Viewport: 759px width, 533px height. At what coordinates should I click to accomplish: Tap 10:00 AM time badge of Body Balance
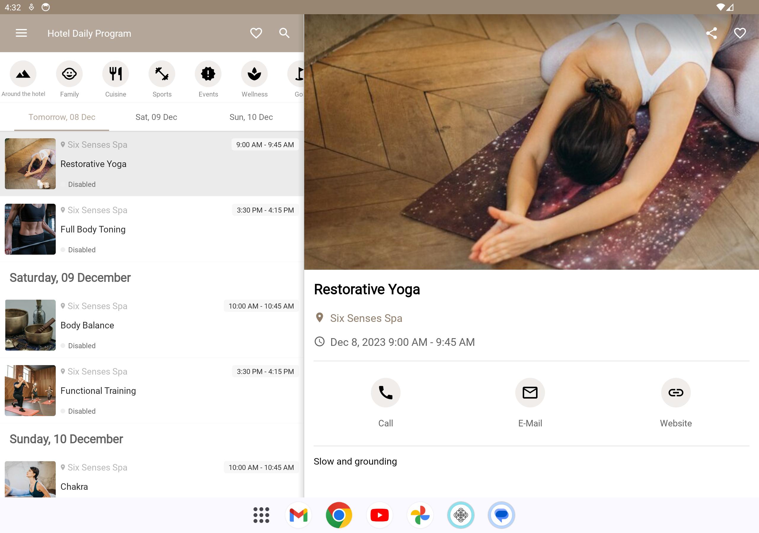[261, 306]
